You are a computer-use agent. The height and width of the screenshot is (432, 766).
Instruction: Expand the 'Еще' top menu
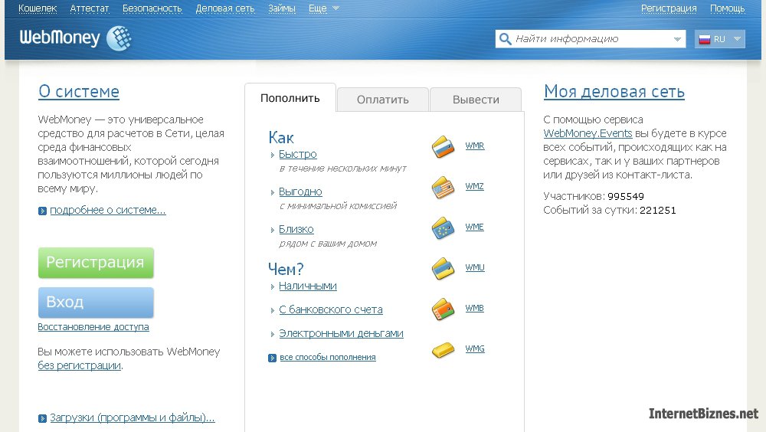tap(323, 8)
